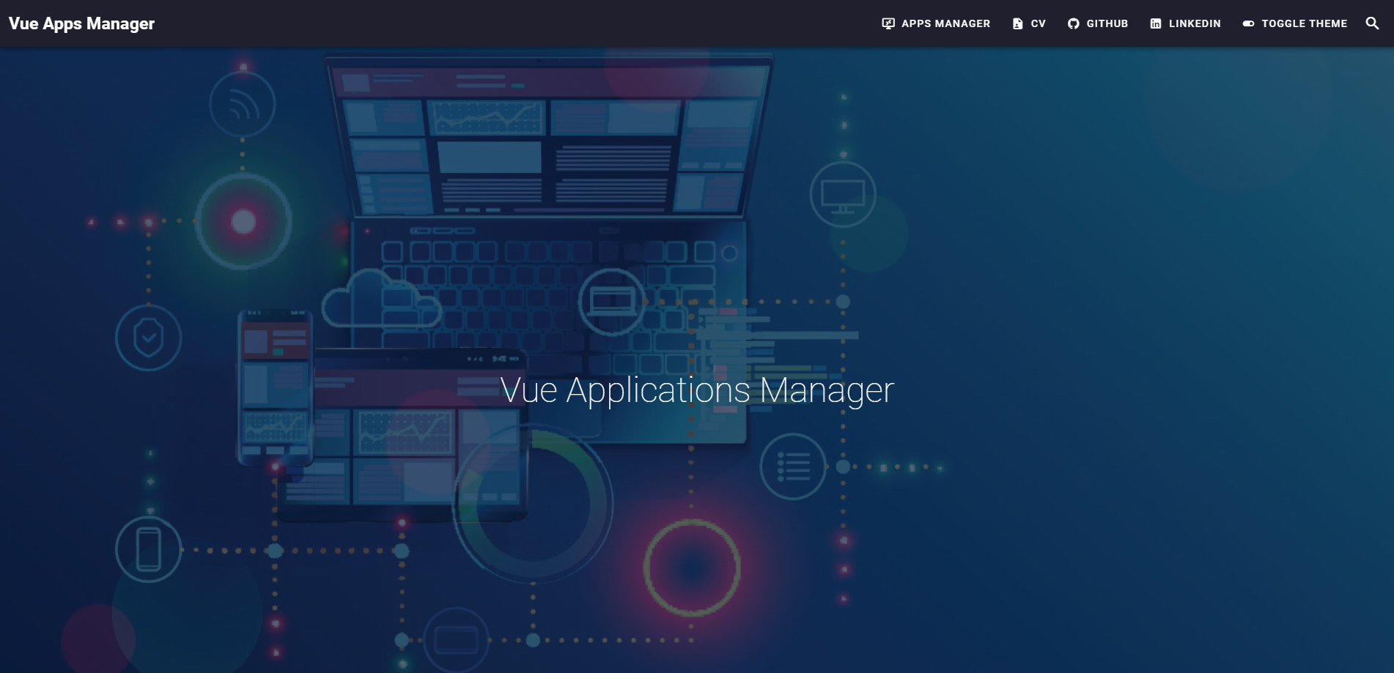The width and height of the screenshot is (1394, 673).
Task: Click the laptop circle over the keyboard
Action: tap(611, 301)
